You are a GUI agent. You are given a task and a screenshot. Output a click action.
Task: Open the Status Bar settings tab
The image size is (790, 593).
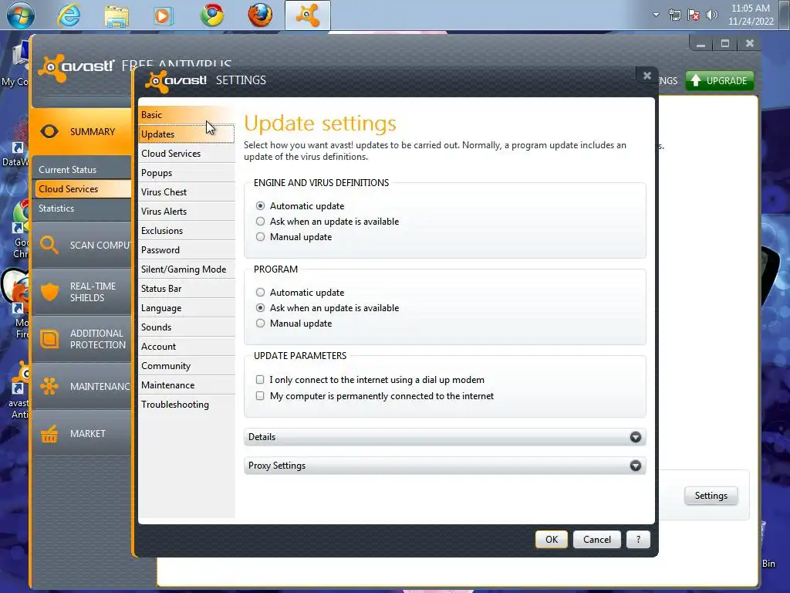tap(187, 289)
